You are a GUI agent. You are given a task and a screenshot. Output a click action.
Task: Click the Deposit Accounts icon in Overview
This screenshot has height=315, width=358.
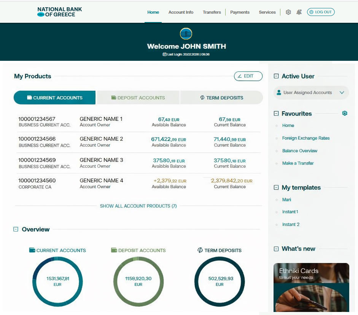click(114, 250)
